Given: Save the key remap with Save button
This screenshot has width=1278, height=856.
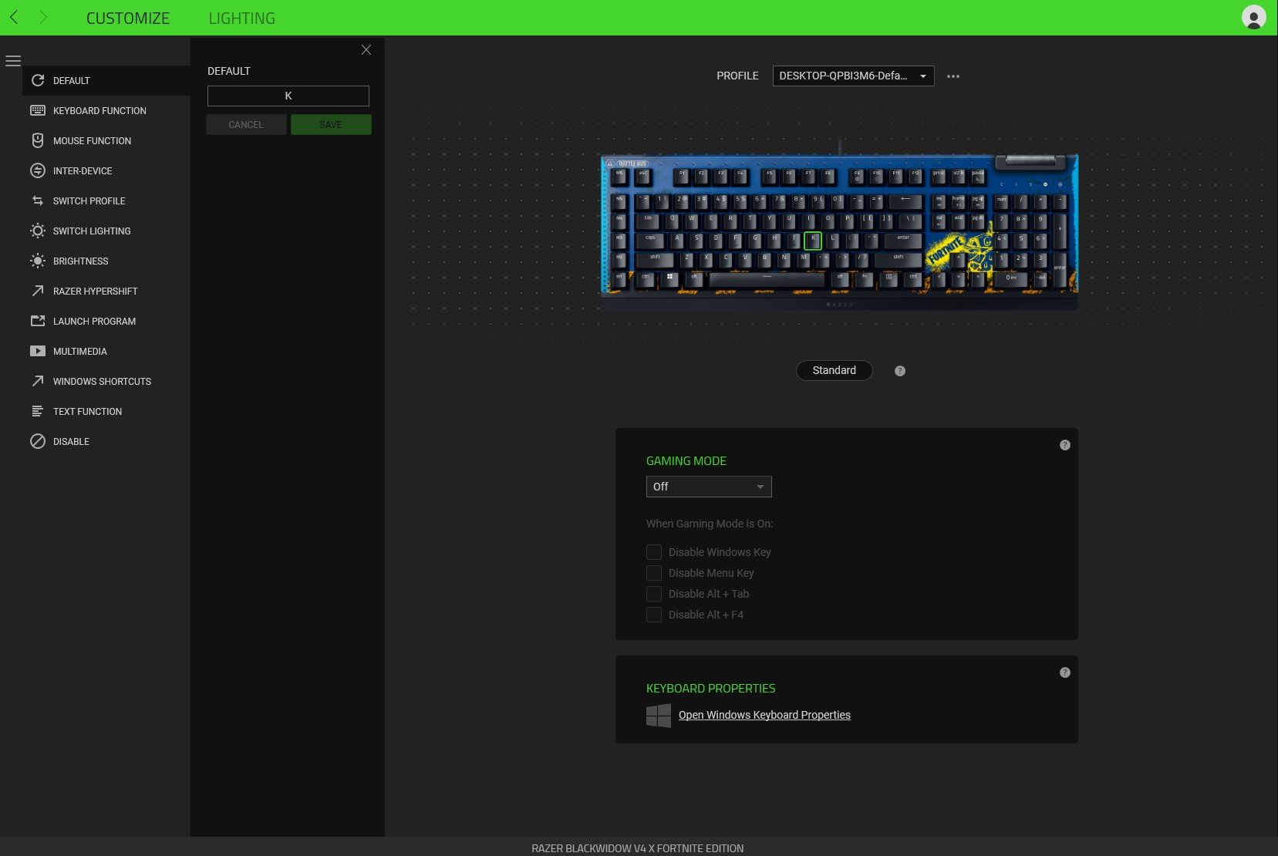Looking at the screenshot, I should tap(330, 124).
